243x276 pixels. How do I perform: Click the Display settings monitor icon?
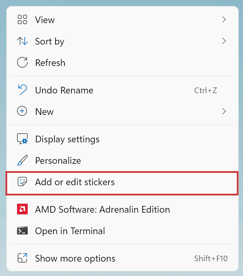tap(22, 139)
